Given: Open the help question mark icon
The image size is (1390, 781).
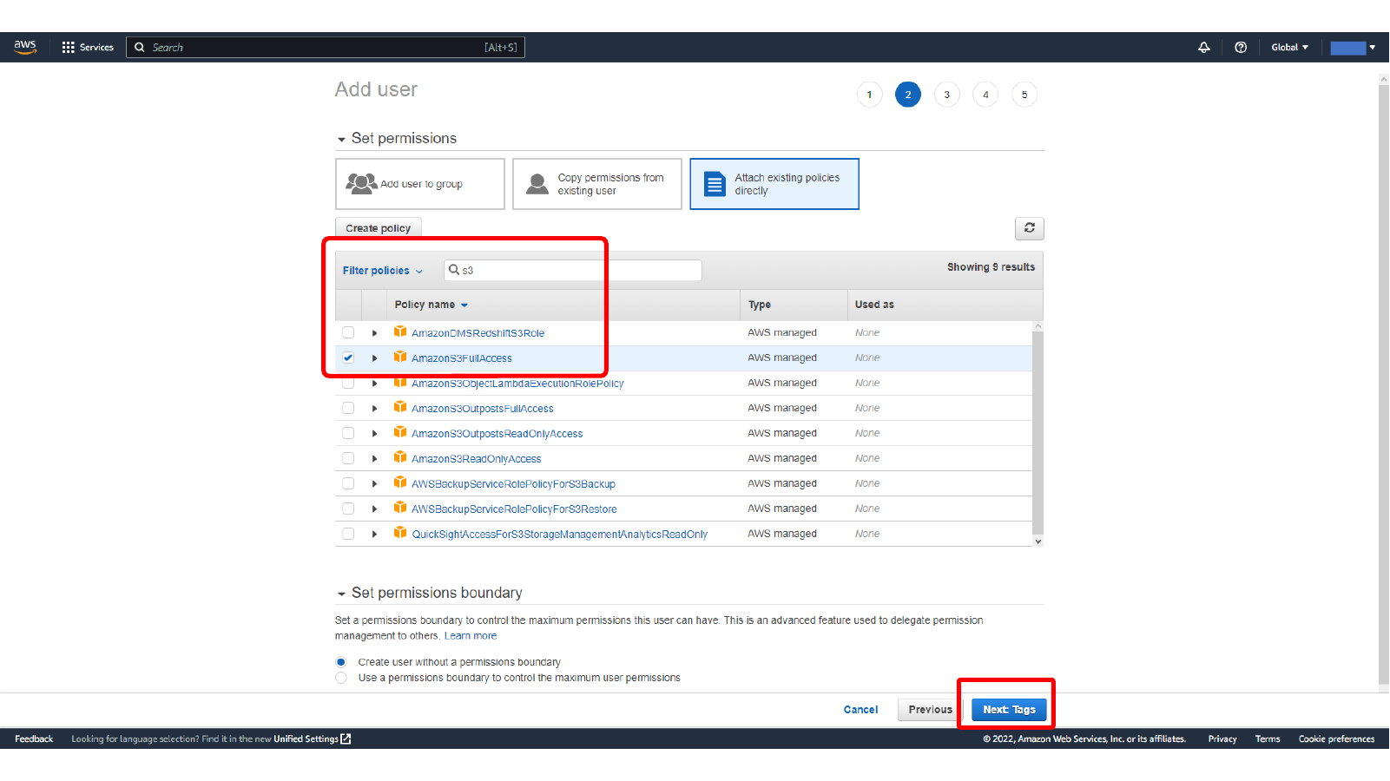Looking at the screenshot, I should pos(1241,48).
